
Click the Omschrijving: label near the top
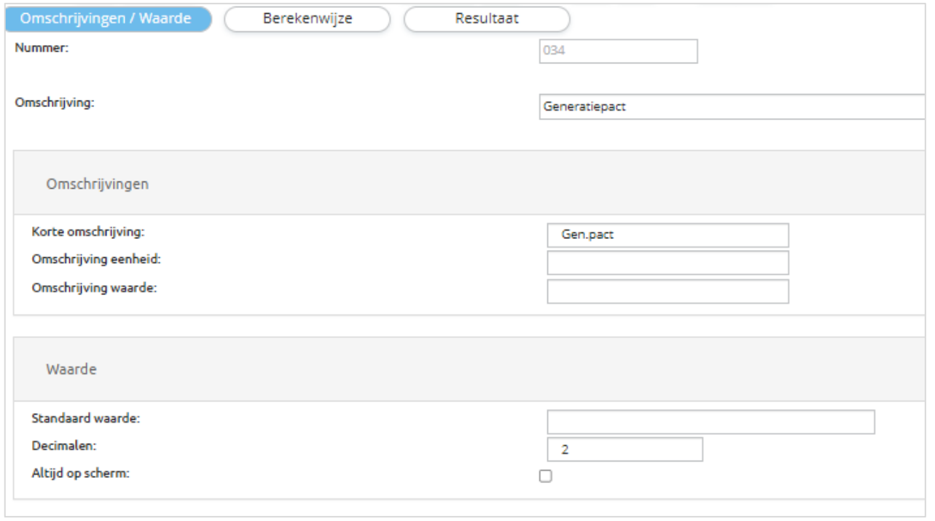coord(55,103)
